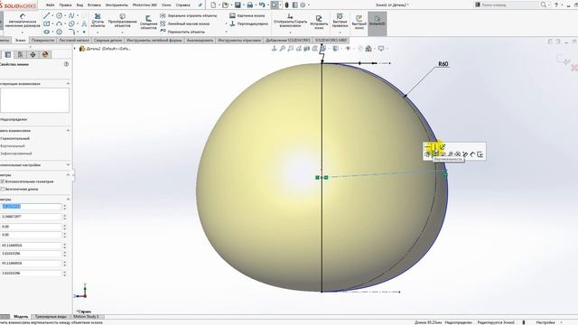The width and height of the screenshot is (578, 325).
Task: Open the DisplayManager tab icon
Action: click(x=45, y=54)
